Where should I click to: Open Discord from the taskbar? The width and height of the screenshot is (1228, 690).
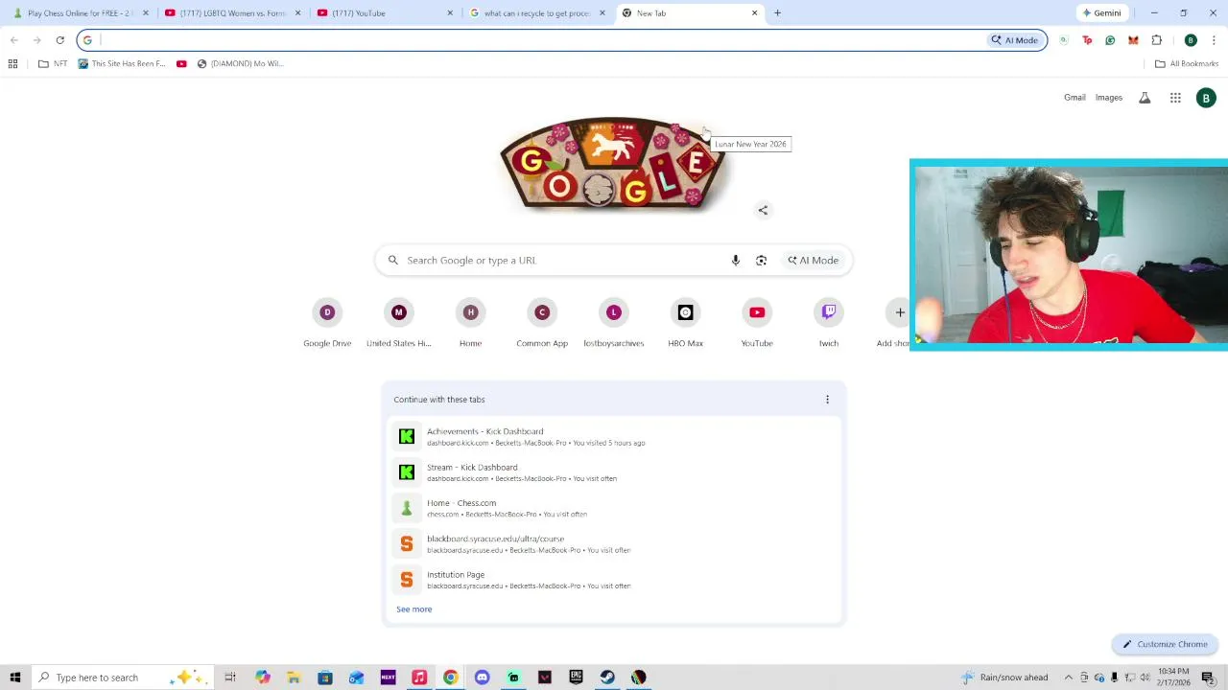click(482, 678)
